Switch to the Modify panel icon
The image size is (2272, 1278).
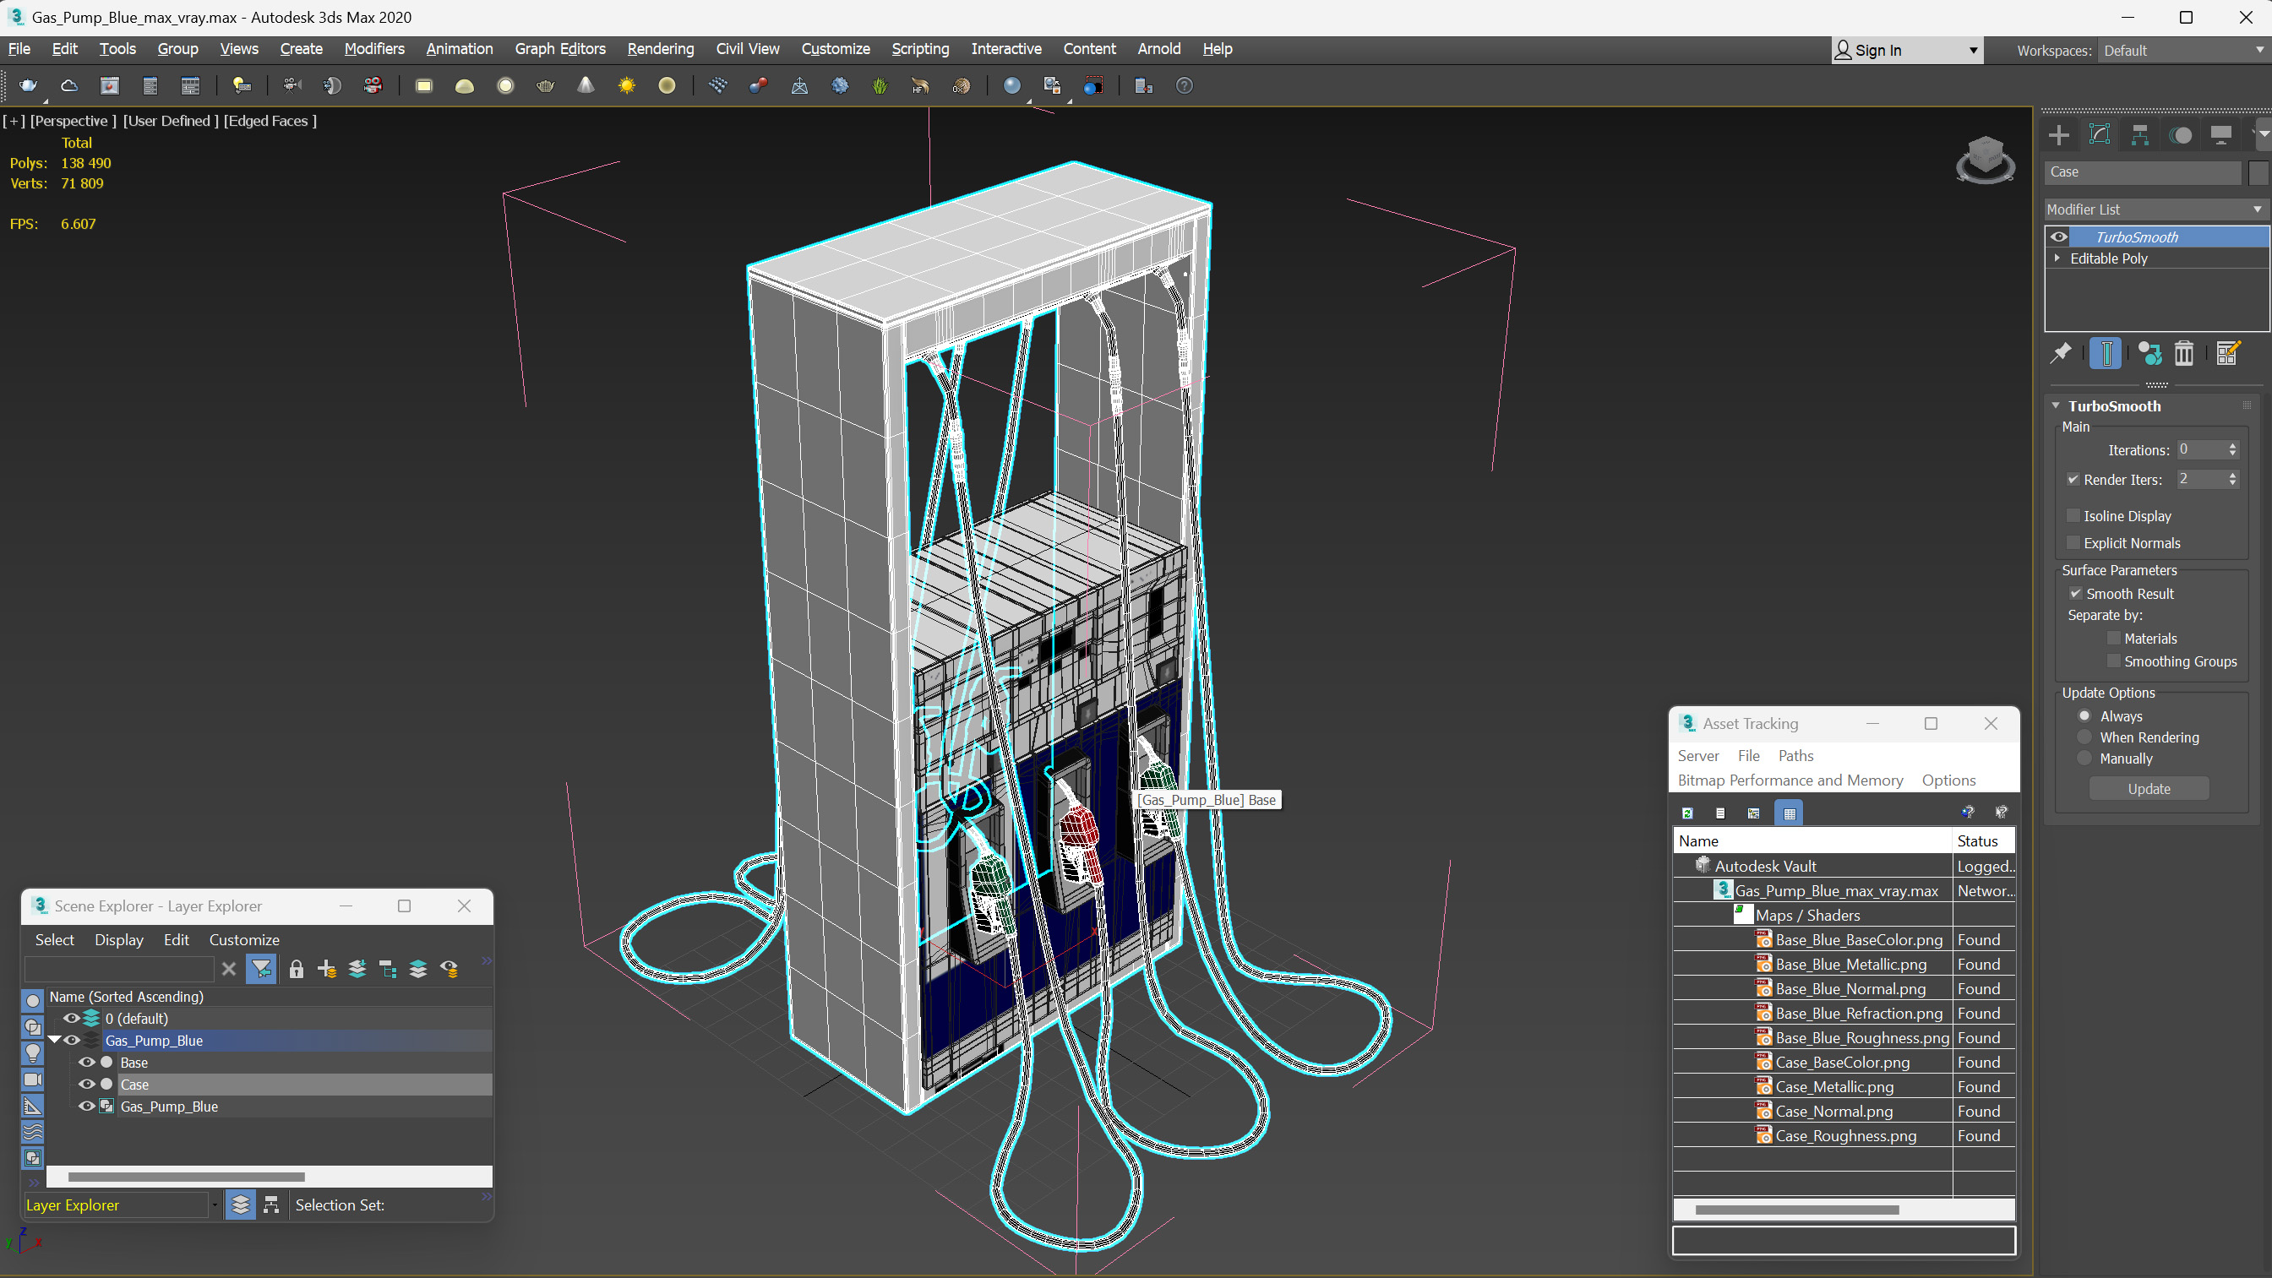(2099, 135)
